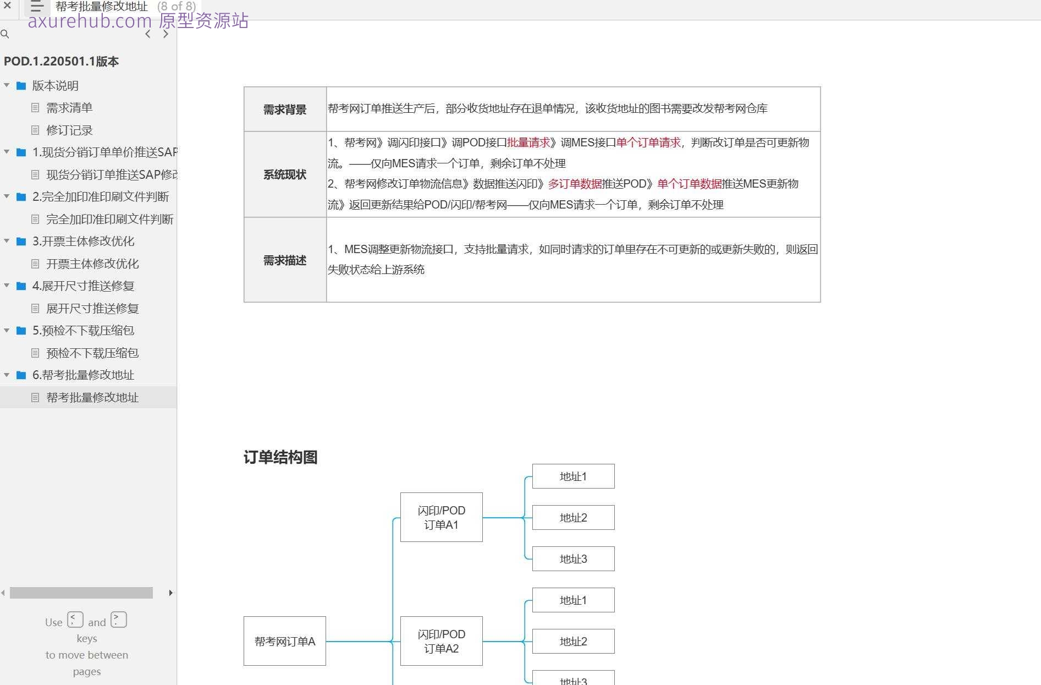Click 地址1 box under 订单A1
The width and height of the screenshot is (1041, 685).
[x=574, y=476]
